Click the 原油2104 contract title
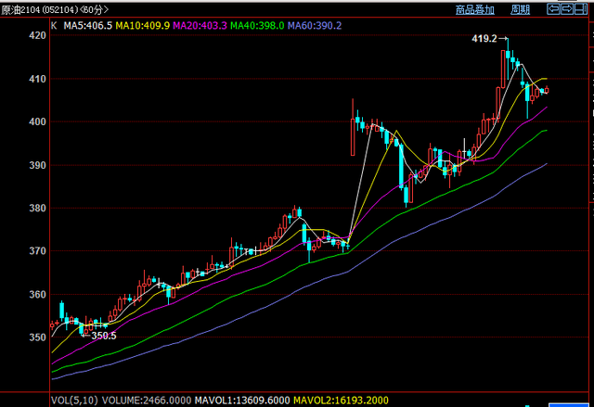The image size is (594, 407). tap(20, 10)
